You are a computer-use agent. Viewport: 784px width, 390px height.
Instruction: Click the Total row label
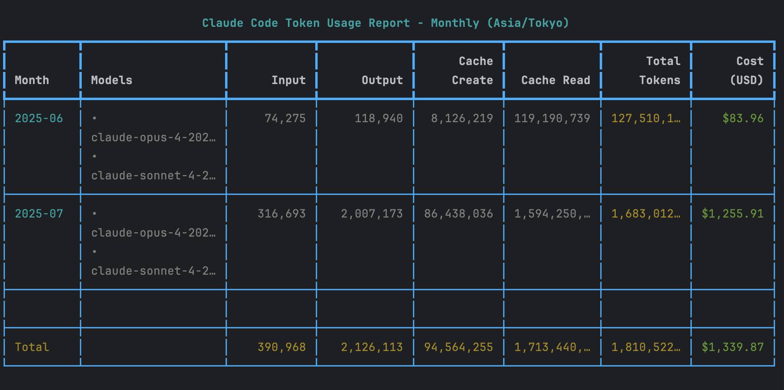(x=32, y=347)
